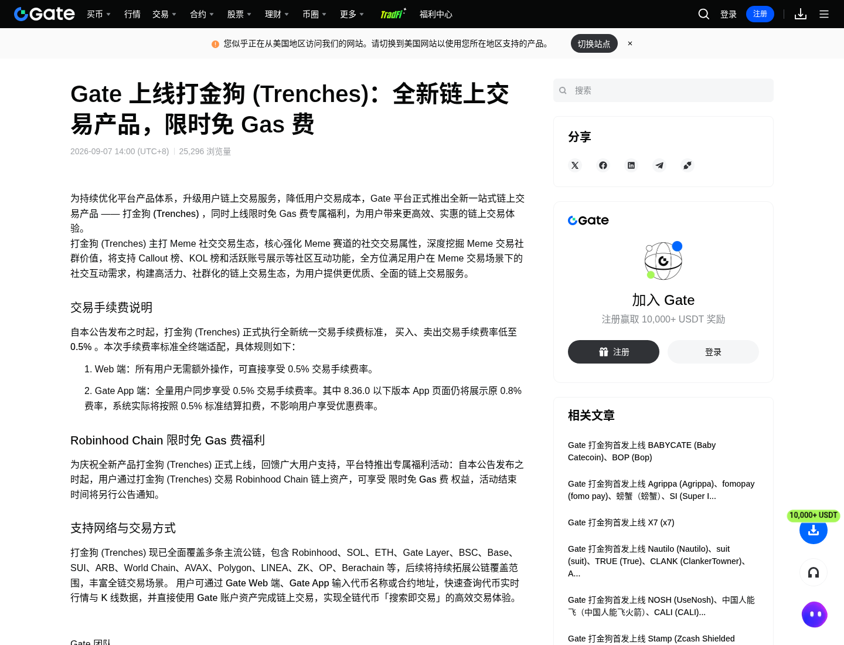Click the globe illustration in join card
Image resolution: width=844 pixels, height=645 pixels.
663,260
